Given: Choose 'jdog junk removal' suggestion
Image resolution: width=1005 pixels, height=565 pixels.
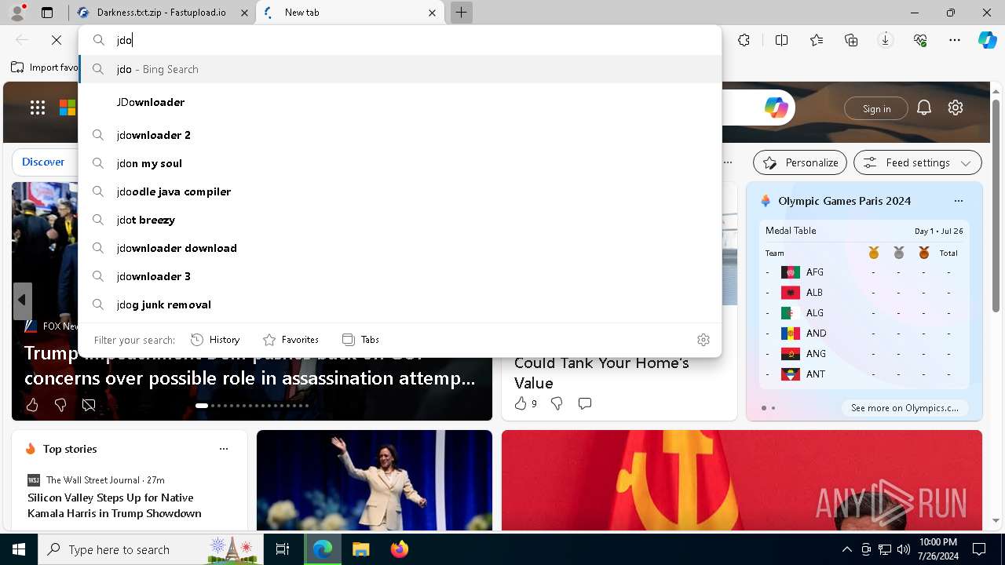Looking at the screenshot, I should coord(400,304).
